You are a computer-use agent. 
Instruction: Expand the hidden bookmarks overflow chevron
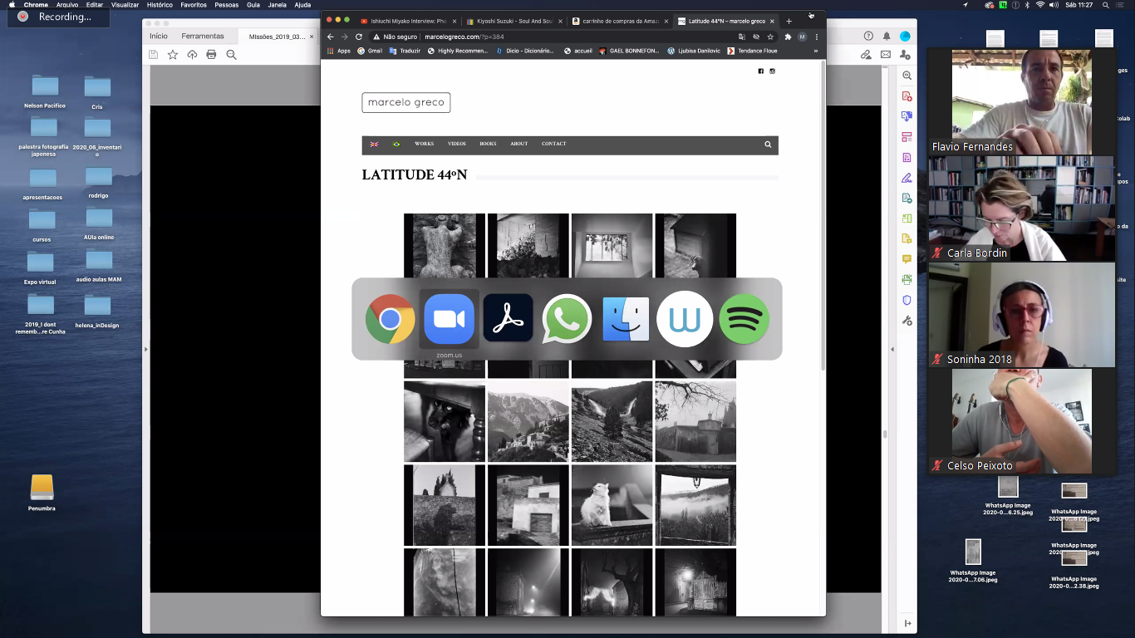coord(815,51)
